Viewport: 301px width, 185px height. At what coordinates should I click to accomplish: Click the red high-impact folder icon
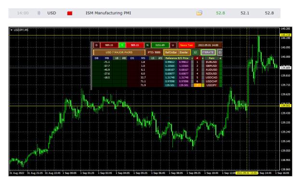70,13
